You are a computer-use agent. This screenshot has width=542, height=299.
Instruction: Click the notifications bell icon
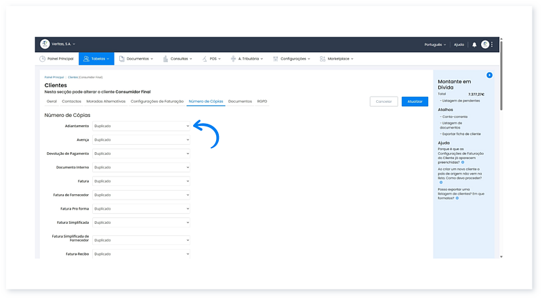474,45
